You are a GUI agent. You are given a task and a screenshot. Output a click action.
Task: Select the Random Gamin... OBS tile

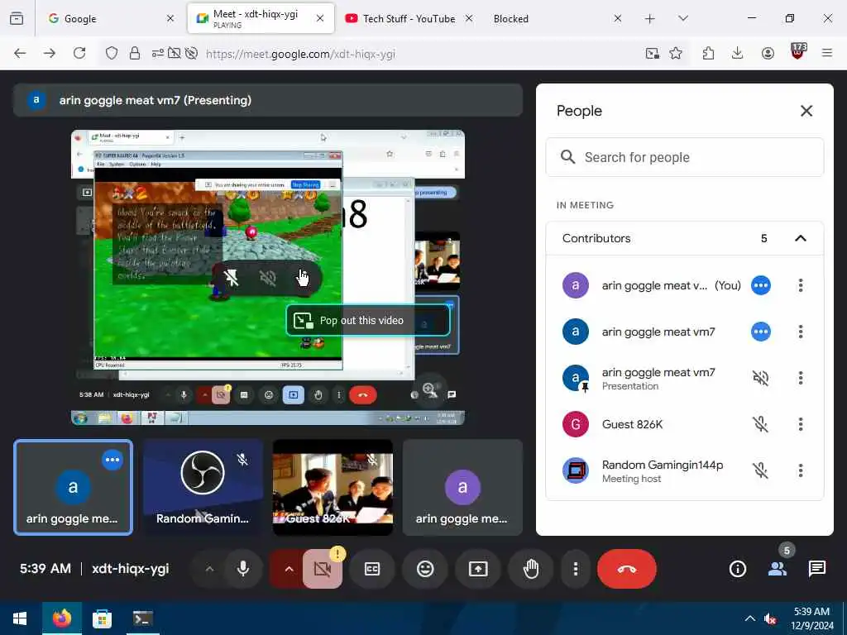pyautogui.click(x=203, y=487)
